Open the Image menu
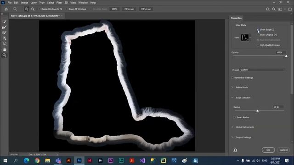 tap(24, 3)
